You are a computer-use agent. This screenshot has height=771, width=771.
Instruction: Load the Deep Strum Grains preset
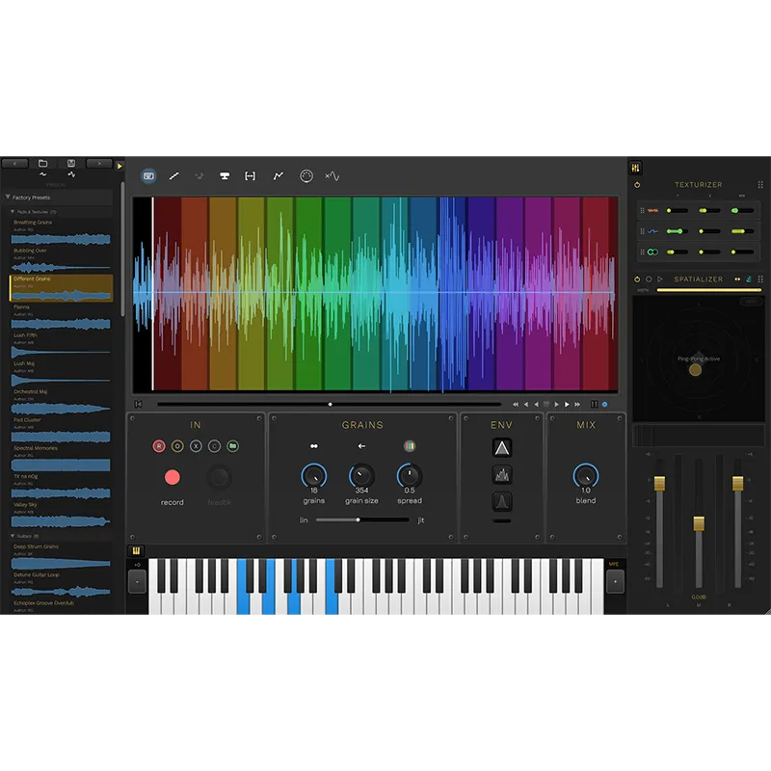(61, 557)
